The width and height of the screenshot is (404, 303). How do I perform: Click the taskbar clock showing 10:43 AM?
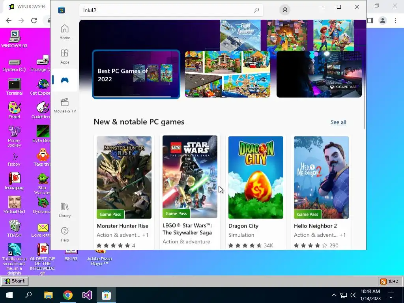pyautogui.click(x=370, y=295)
